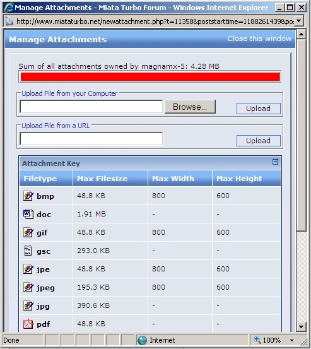Click the Attachment Key heading
311x349 pixels.
[51, 163]
